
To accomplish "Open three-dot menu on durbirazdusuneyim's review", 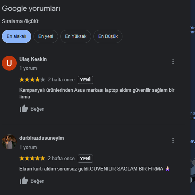I will coord(173,140).
